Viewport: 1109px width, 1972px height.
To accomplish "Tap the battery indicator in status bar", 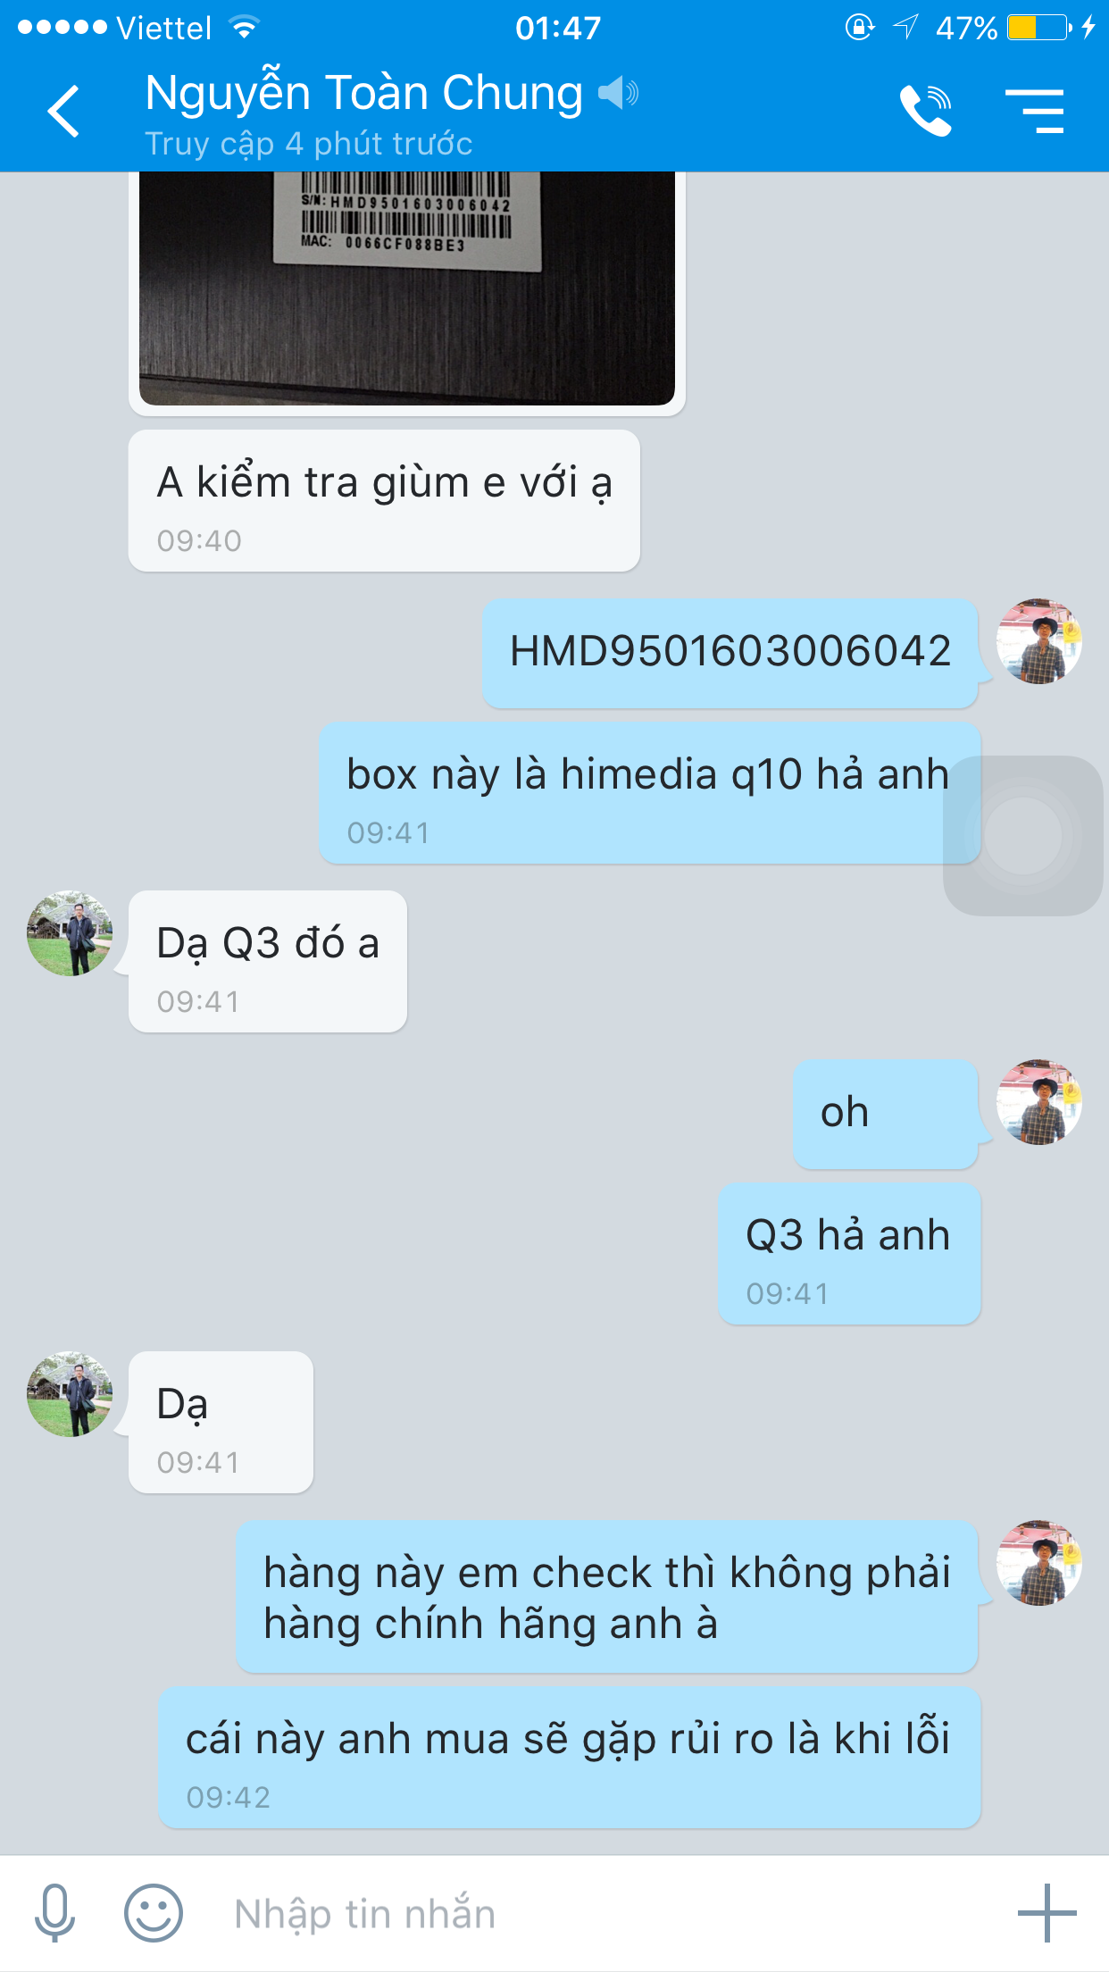I will click(1039, 28).
